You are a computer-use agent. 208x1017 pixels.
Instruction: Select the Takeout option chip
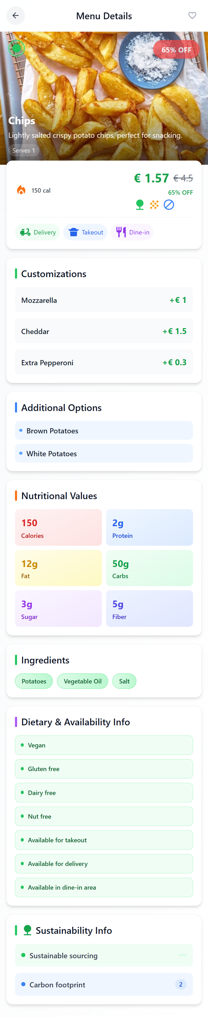(85, 232)
